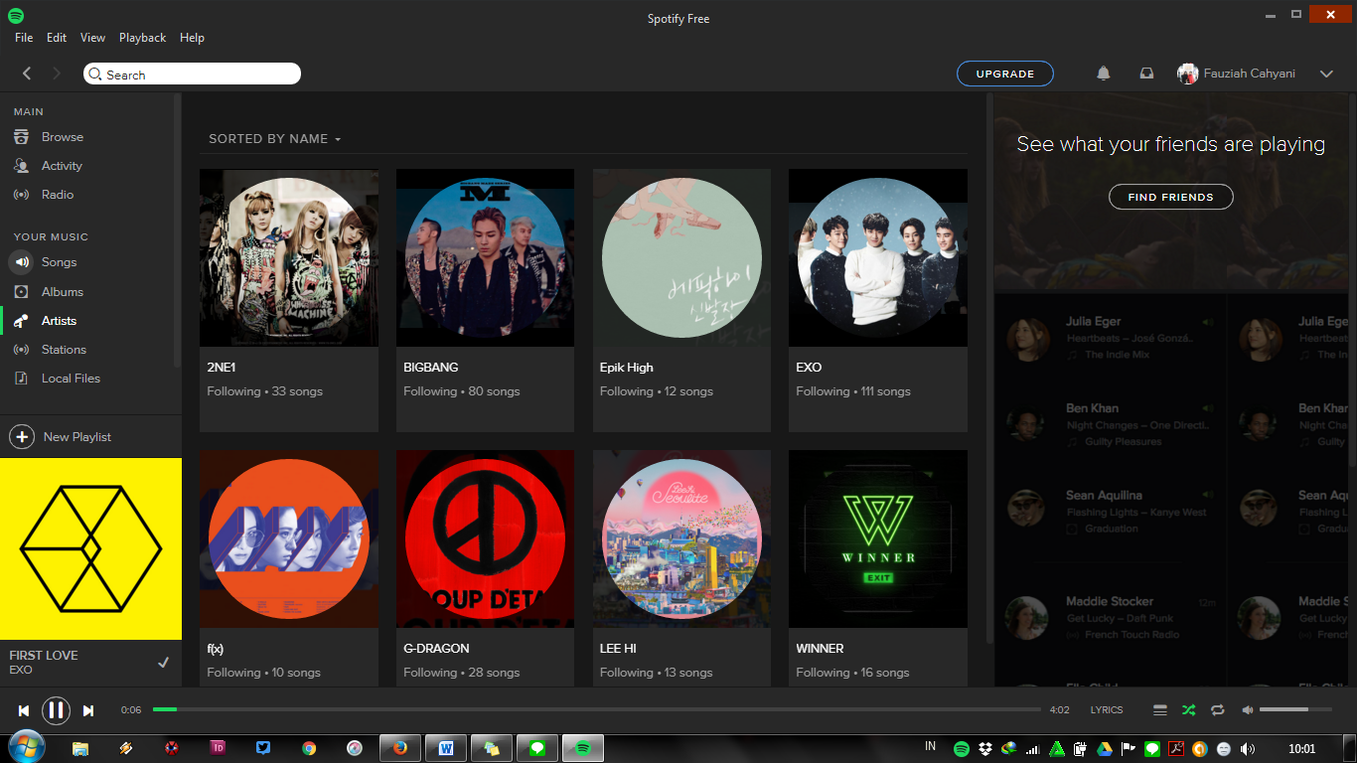This screenshot has width=1357, height=763.
Task: Click the Spotify logo in title bar
Action: [16, 16]
